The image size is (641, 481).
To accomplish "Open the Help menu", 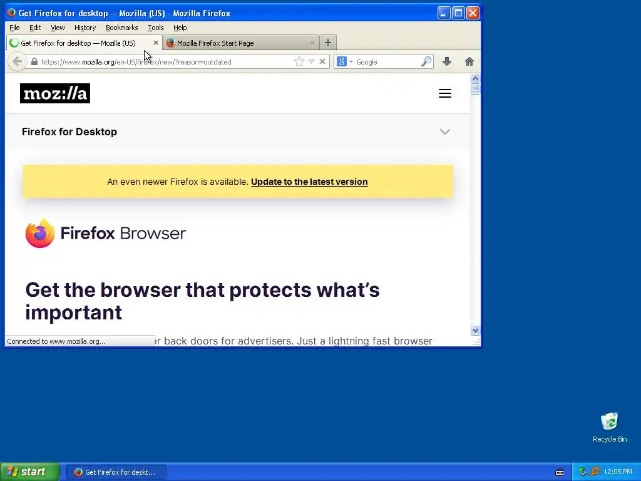I will [x=180, y=28].
